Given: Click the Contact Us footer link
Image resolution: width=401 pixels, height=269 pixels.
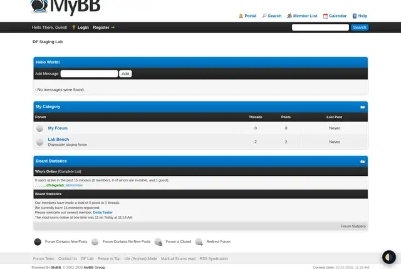Looking at the screenshot, I should coord(68,258).
